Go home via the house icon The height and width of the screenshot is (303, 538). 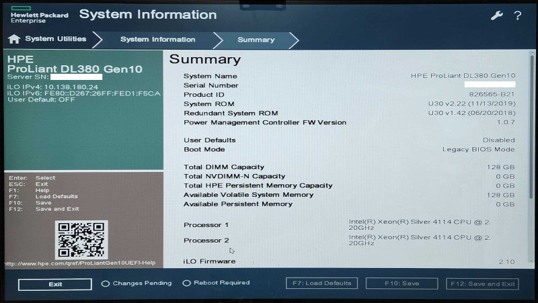pos(14,39)
